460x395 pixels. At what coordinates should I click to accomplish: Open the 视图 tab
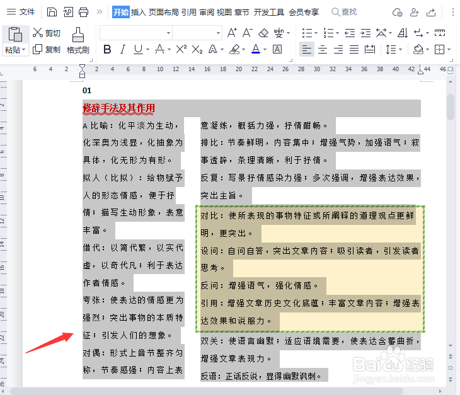coord(224,12)
